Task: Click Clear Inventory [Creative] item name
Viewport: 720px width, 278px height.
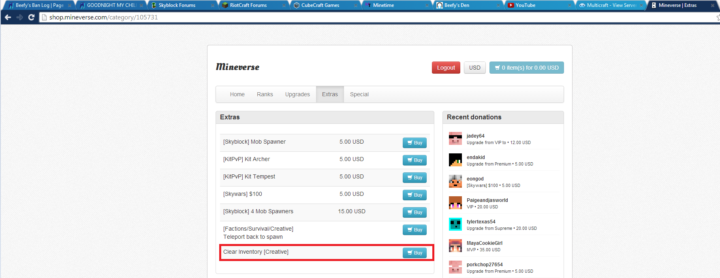Action: pyautogui.click(x=256, y=252)
